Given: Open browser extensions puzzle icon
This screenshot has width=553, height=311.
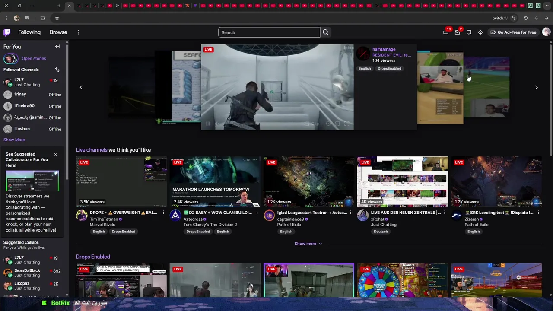Looking at the screenshot, I should [x=43, y=18].
